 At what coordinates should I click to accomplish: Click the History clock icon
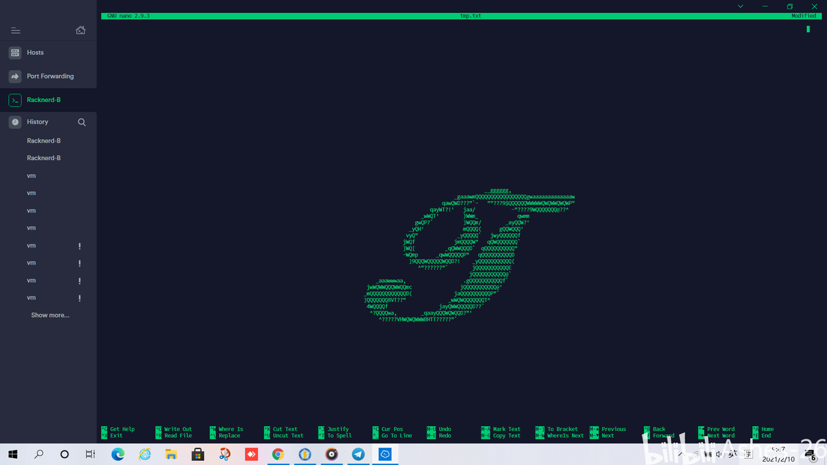[x=15, y=122]
